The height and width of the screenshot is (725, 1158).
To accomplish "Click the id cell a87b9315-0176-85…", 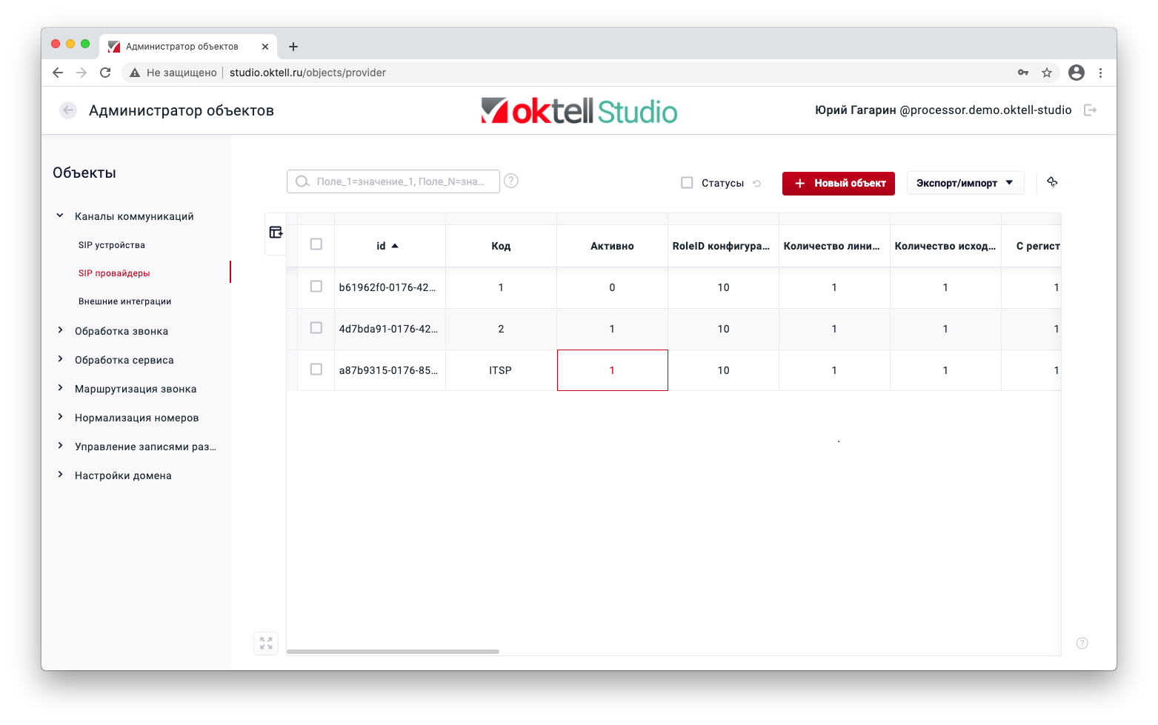I will coord(390,370).
